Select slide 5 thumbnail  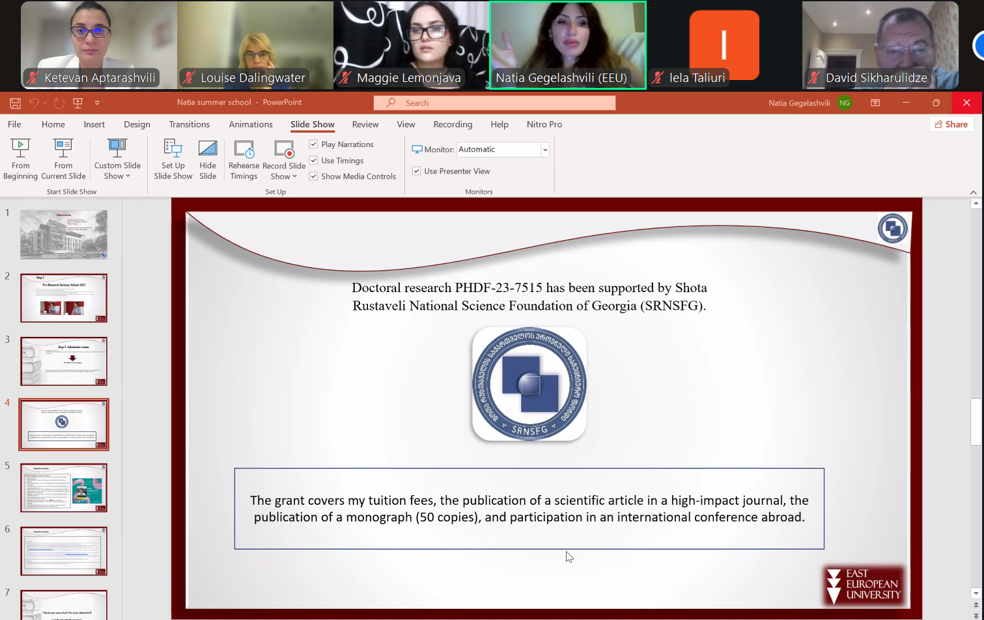(x=64, y=487)
